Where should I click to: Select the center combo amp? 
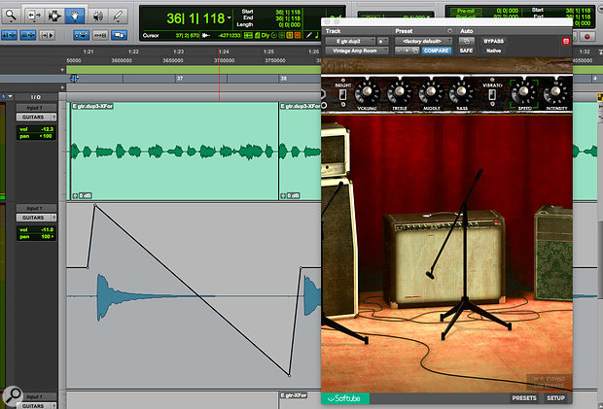pos(443,259)
